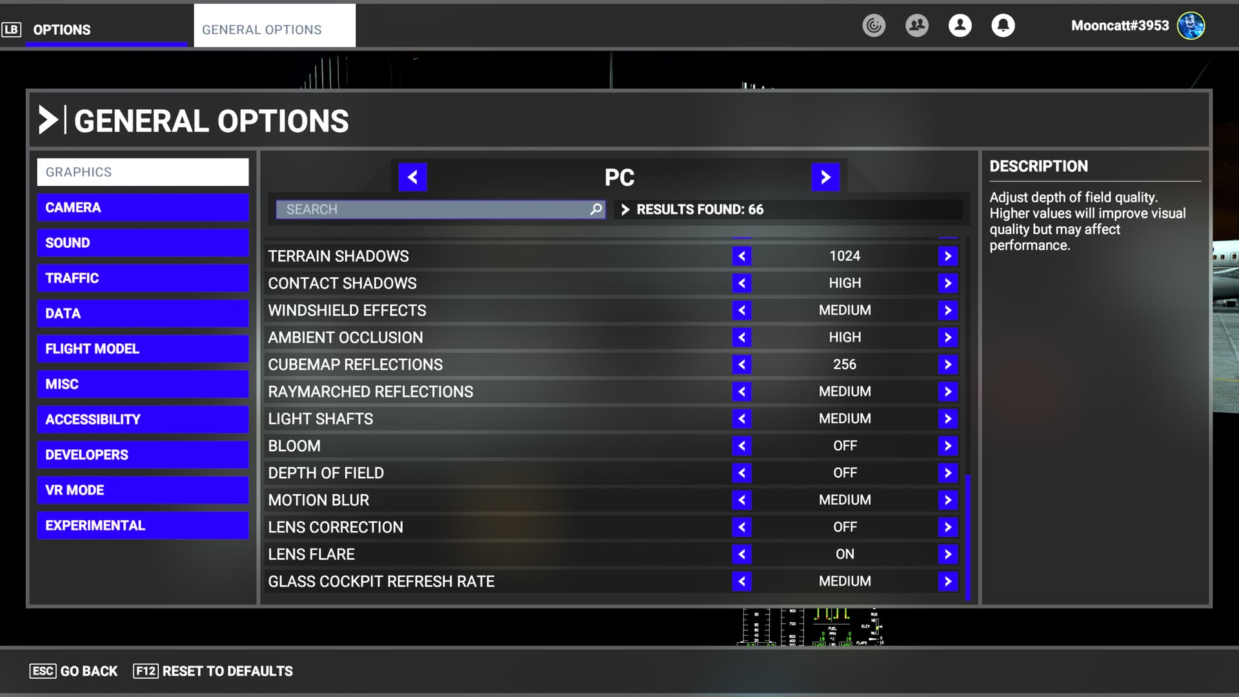Click the Search input field
This screenshot has height=697, width=1239.
pyautogui.click(x=432, y=209)
